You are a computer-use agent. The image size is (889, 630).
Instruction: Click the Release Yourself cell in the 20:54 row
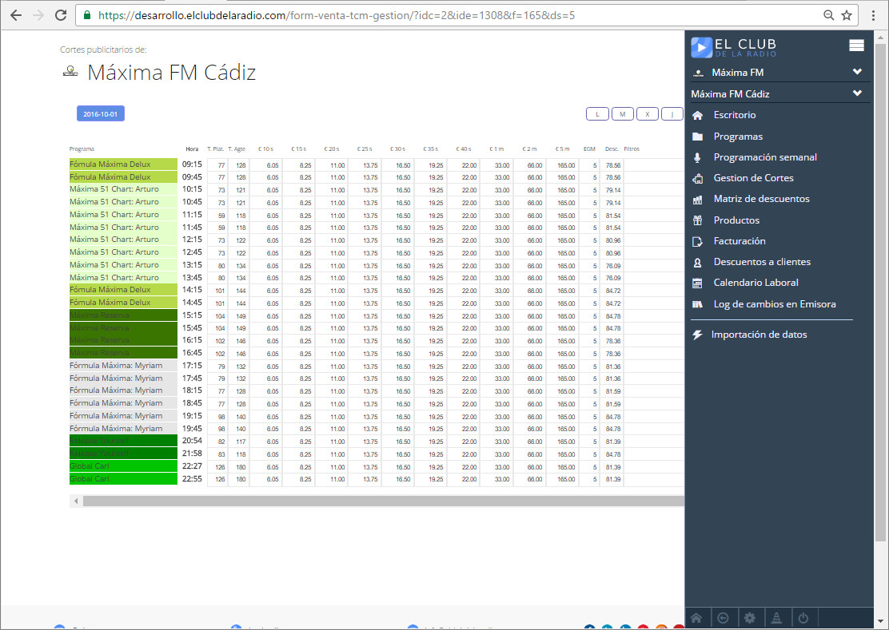123,441
